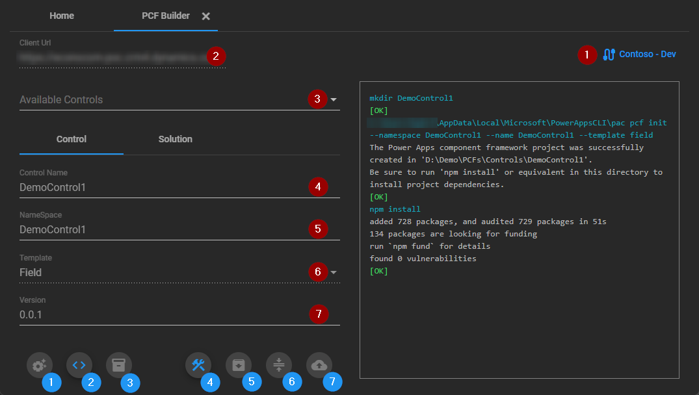The image size is (699, 395).
Task: Click the Client Url field
Action: [111, 58]
